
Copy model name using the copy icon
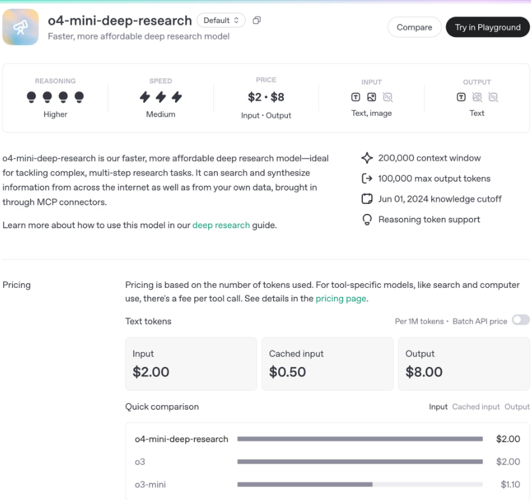coord(257,20)
